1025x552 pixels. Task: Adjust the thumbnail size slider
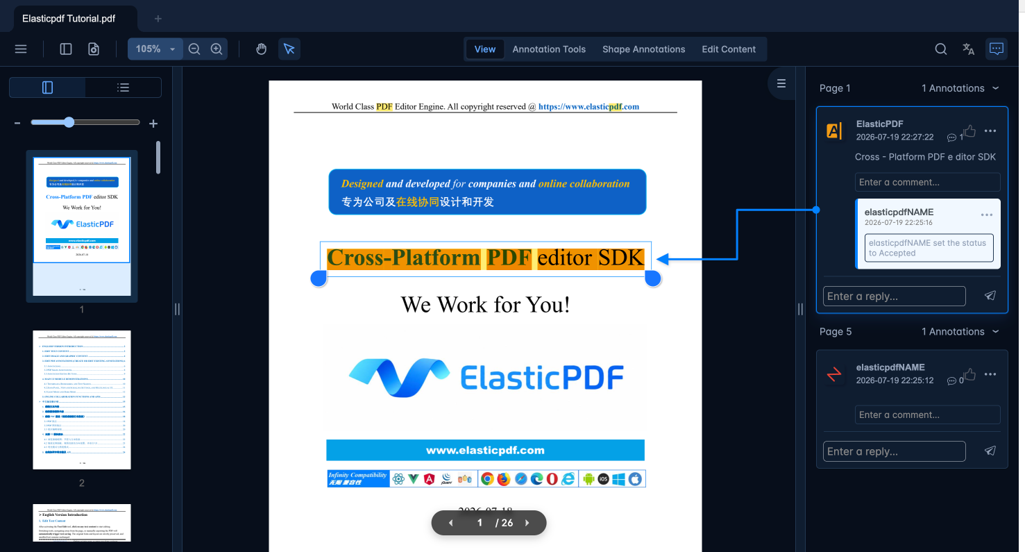(x=85, y=122)
